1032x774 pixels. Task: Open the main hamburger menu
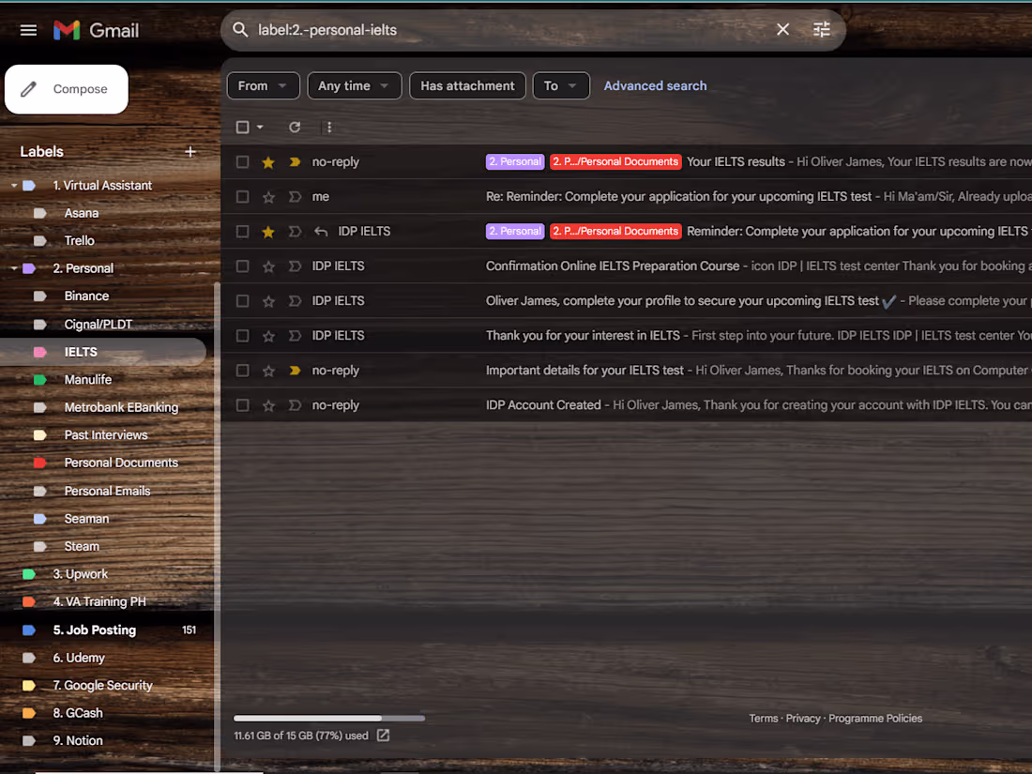tap(28, 29)
